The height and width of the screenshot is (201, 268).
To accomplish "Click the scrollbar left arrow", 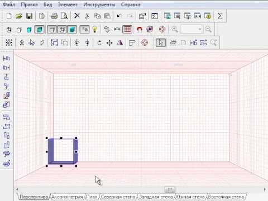I will point(17,189).
